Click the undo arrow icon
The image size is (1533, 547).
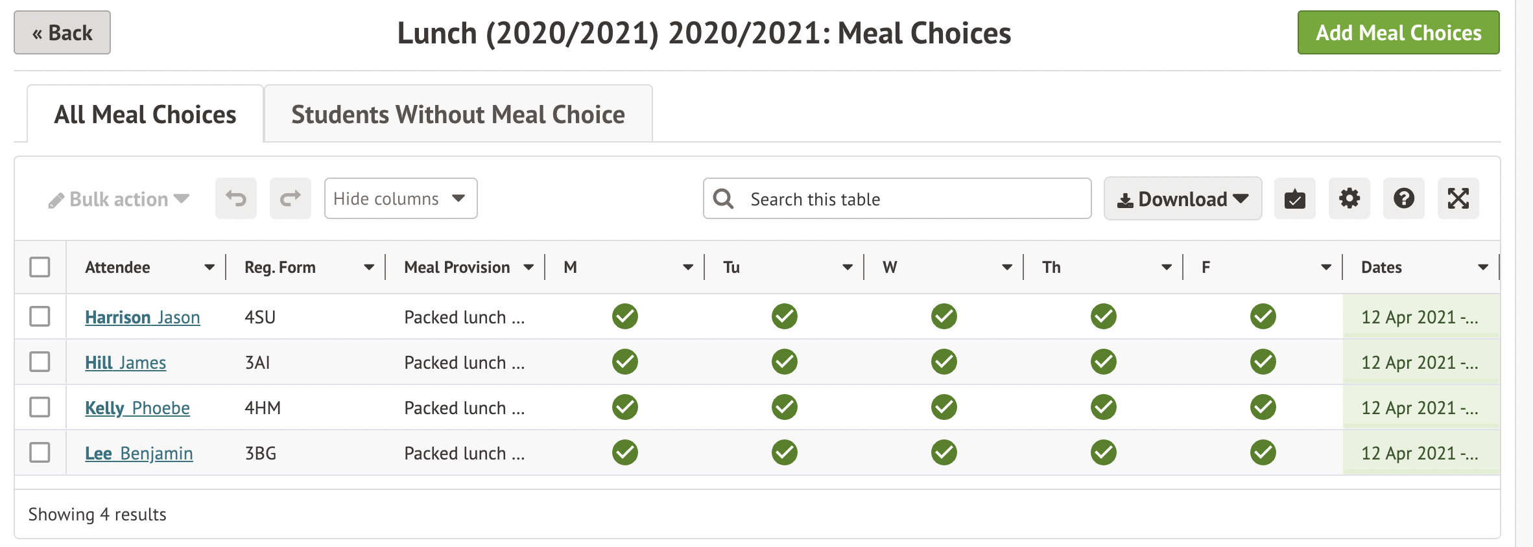click(236, 198)
